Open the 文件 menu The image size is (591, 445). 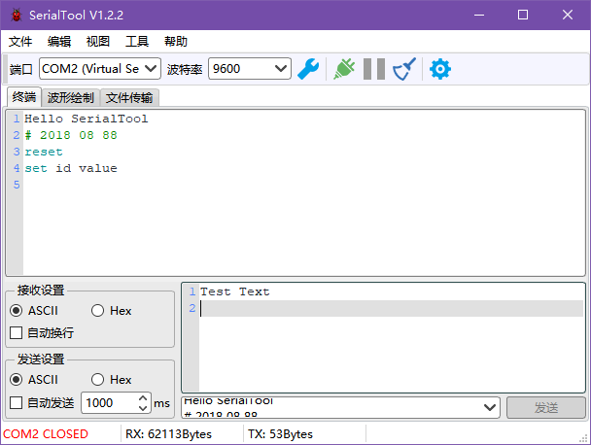pyautogui.click(x=20, y=42)
